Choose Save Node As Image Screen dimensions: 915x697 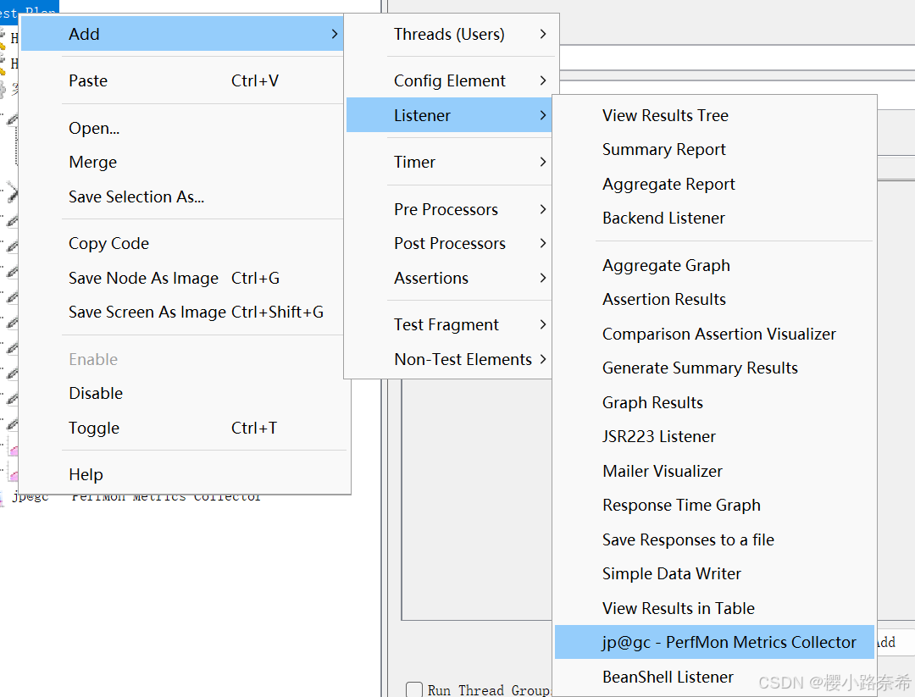tap(181, 278)
